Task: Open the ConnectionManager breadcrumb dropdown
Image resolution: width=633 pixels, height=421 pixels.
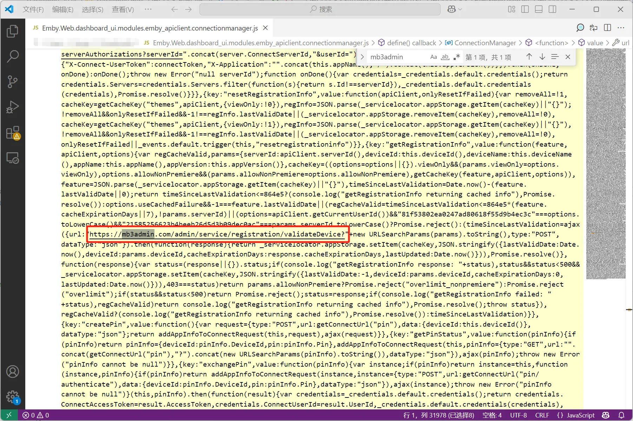Action: [485, 43]
